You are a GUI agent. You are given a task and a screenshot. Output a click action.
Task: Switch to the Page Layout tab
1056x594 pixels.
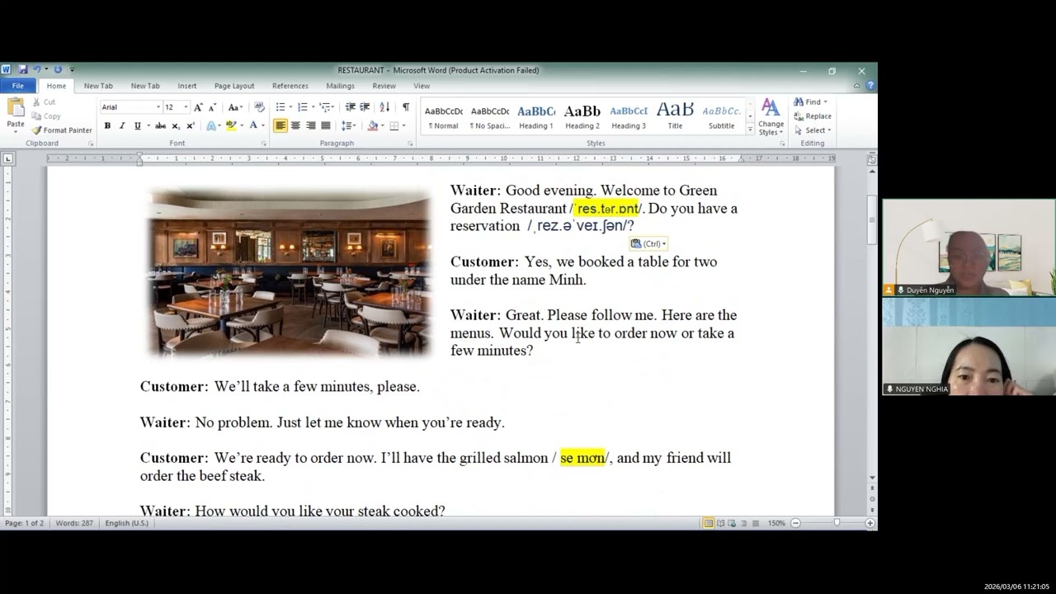click(234, 86)
